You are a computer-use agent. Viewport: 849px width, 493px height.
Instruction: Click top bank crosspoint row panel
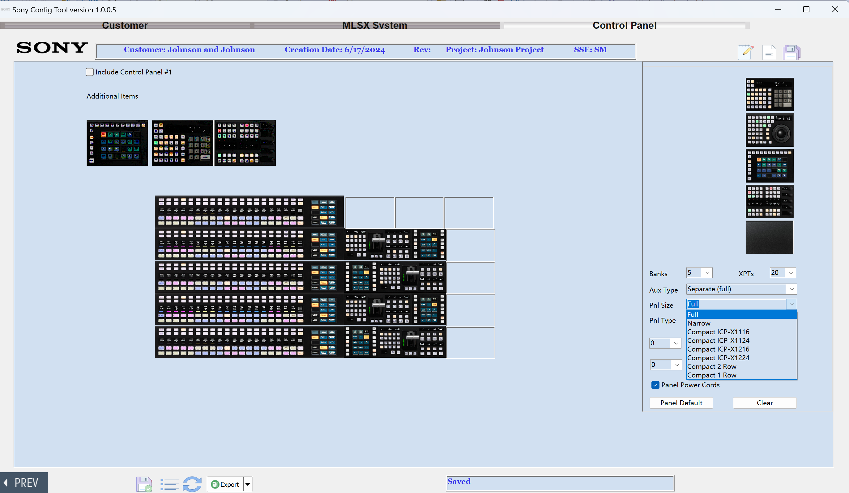pos(249,211)
